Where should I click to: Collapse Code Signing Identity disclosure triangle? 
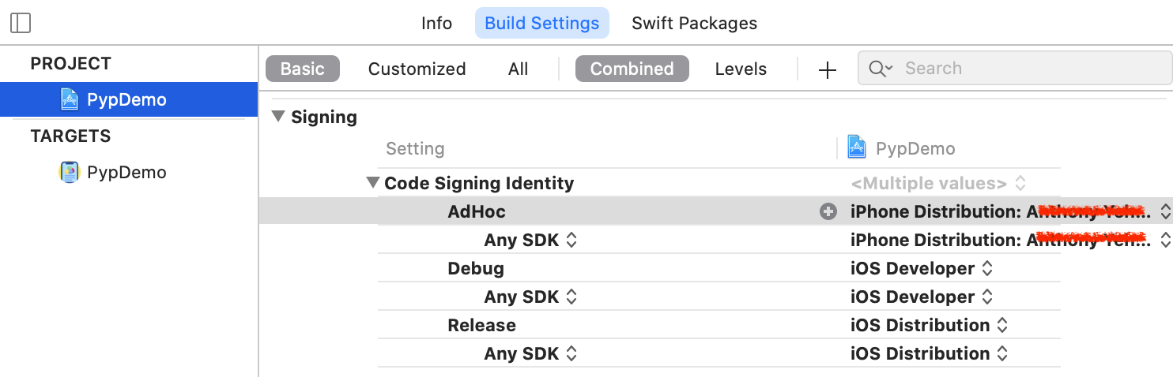coord(372,183)
